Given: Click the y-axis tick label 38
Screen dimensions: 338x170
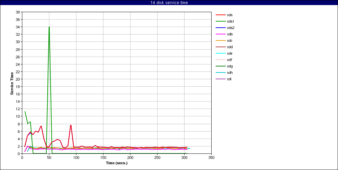Looking at the screenshot, I should (x=18, y=12).
